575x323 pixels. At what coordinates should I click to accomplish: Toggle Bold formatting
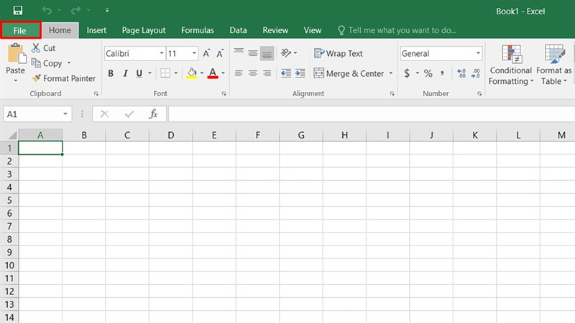[x=111, y=73]
